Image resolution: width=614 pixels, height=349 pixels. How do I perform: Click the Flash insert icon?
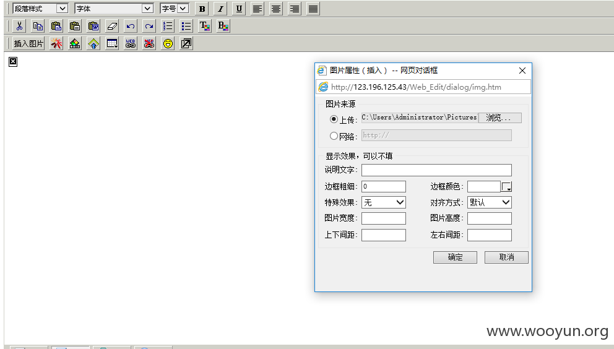click(56, 43)
